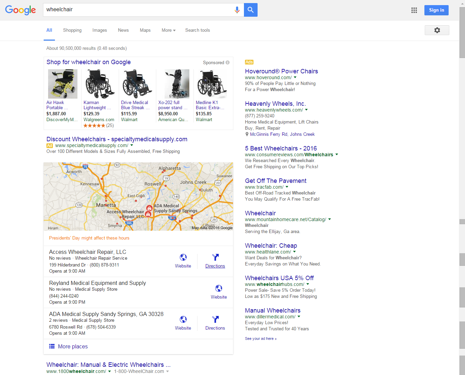Screen dimensions: 465x375
Task: Open Air Hawk Portable wheelchair image
Action: [63, 84]
